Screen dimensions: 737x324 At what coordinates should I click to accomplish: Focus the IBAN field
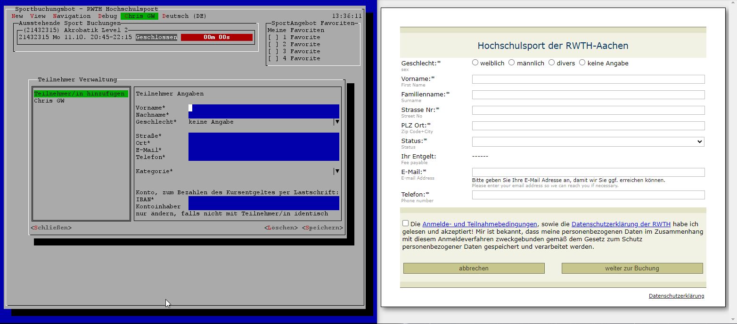tap(264, 199)
